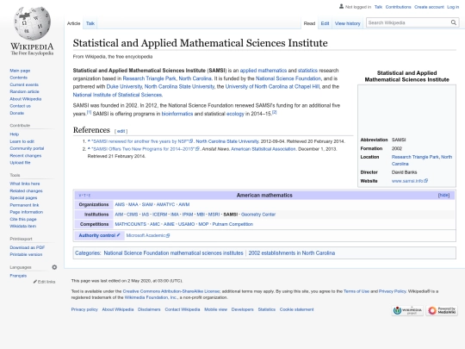Image resolution: width=465 pixels, height=349 pixels.
Task: Open the View history tab
Action: (348, 23)
